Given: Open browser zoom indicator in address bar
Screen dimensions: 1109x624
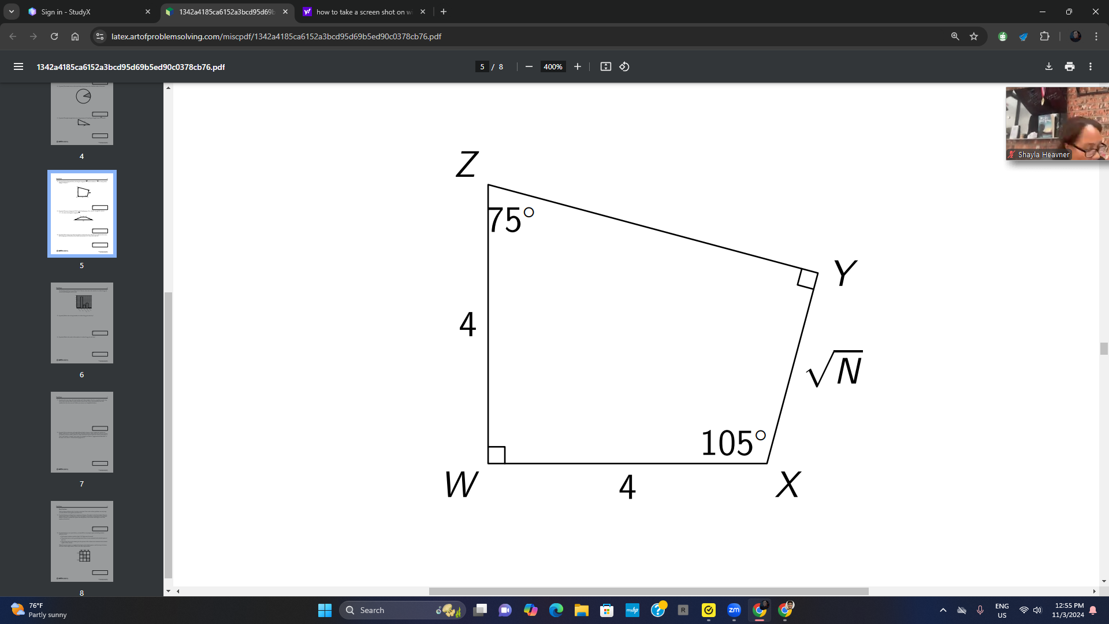Looking at the screenshot, I should click(955, 36).
